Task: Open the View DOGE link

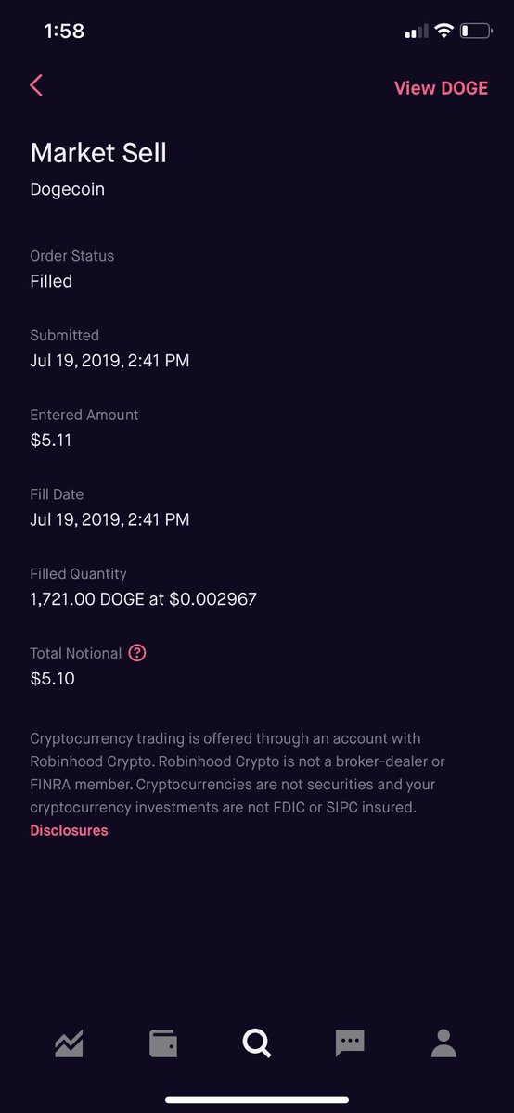Action: point(441,88)
